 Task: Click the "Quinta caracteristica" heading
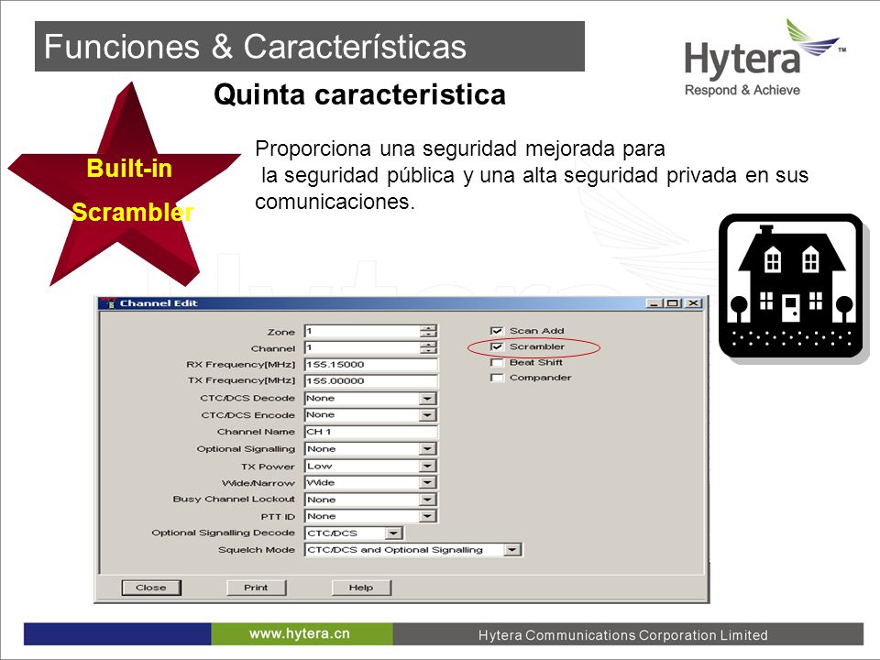[359, 94]
